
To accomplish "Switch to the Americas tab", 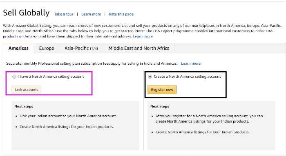I will pos(18,48).
